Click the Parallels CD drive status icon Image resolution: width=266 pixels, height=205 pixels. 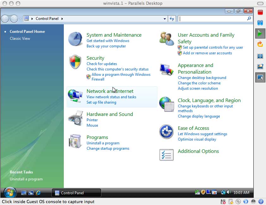pyautogui.click(x=238, y=202)
